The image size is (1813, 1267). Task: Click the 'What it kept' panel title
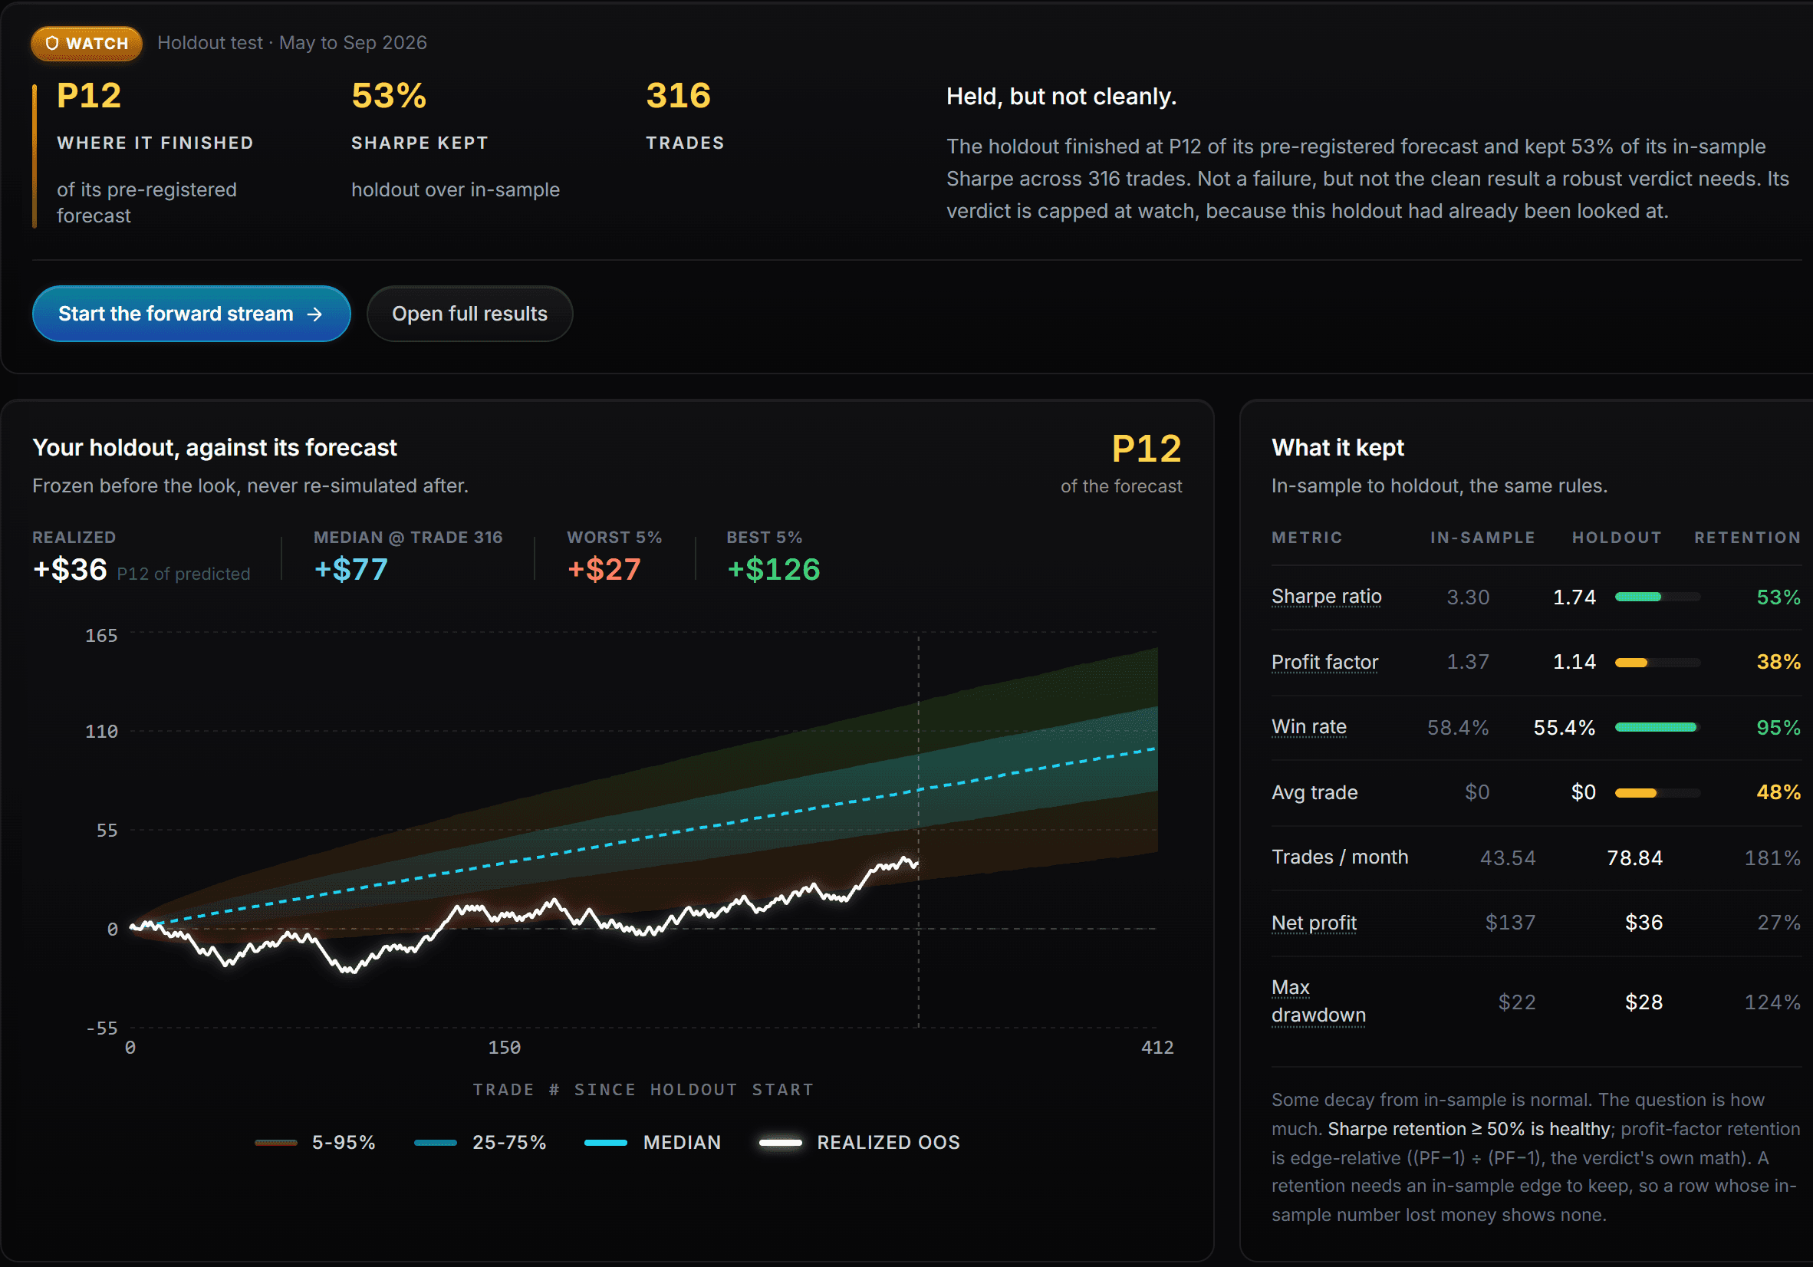click(x=1338, y=448)
